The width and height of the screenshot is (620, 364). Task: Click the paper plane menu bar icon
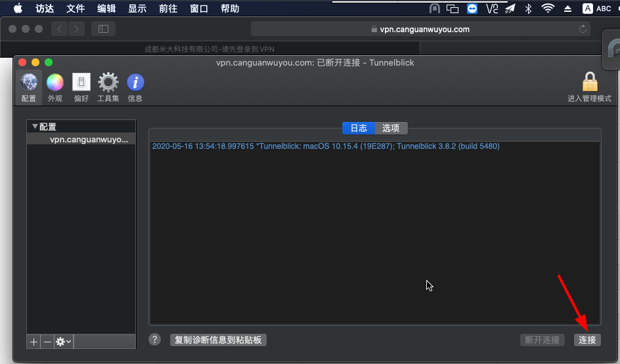click(510, 9)
